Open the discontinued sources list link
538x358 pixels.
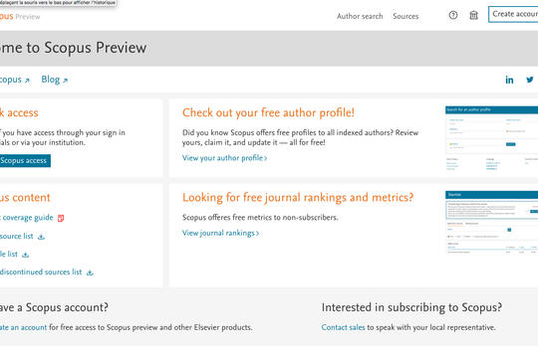click(41, 272)
